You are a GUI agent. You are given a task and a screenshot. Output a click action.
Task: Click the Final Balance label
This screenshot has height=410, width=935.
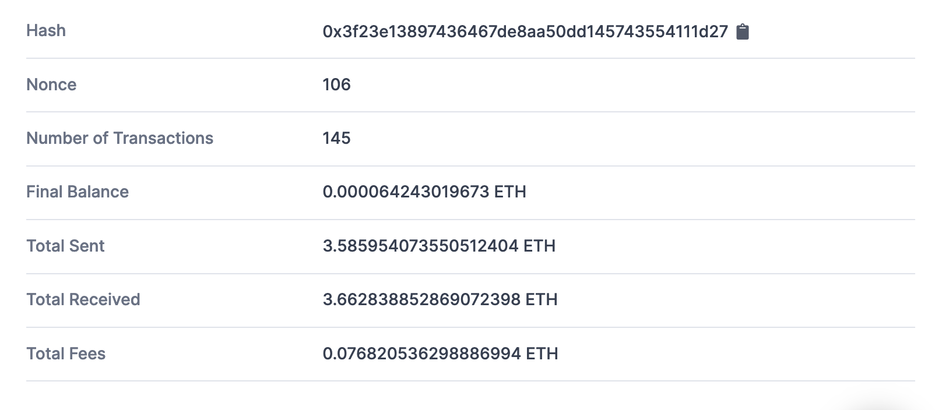point(77,192)
